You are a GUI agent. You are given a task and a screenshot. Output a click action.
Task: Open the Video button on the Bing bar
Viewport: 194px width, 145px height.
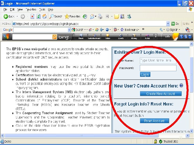[x=108, y=37]
